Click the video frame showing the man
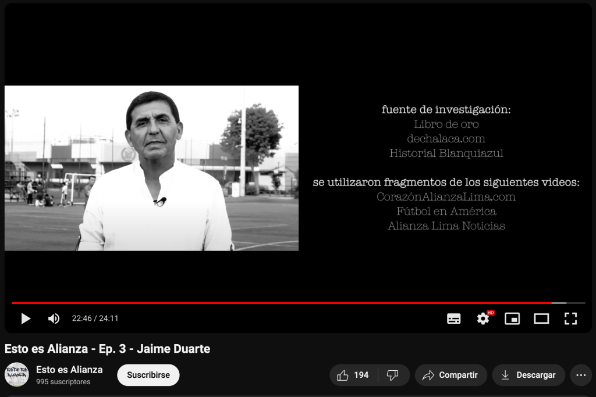Viewport: 596px width, 397px height. [152, 168]
